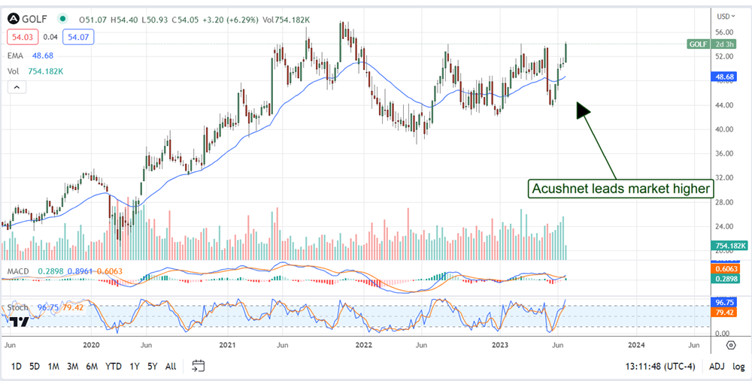752x381 pixels.
Task: Switch to YTD time range
Action: pyautogui.click(x=114, y=367)
